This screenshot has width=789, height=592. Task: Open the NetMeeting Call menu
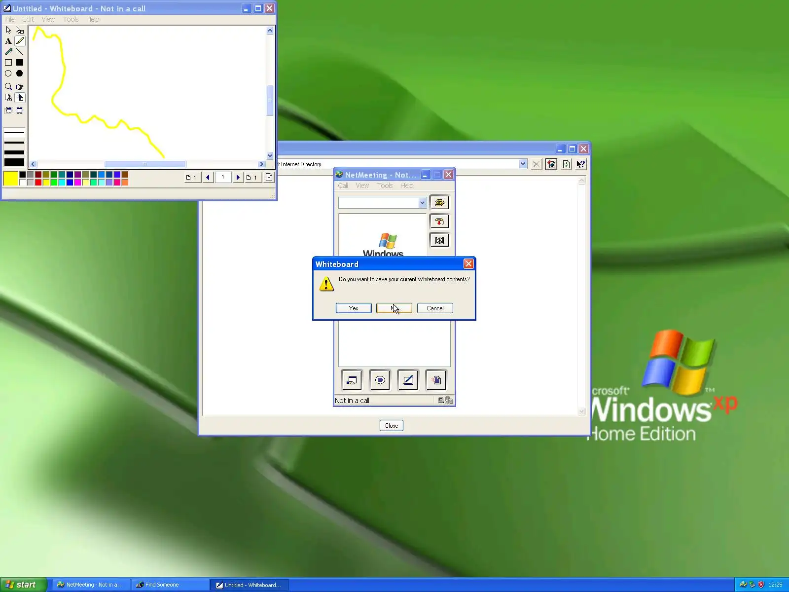343,185
